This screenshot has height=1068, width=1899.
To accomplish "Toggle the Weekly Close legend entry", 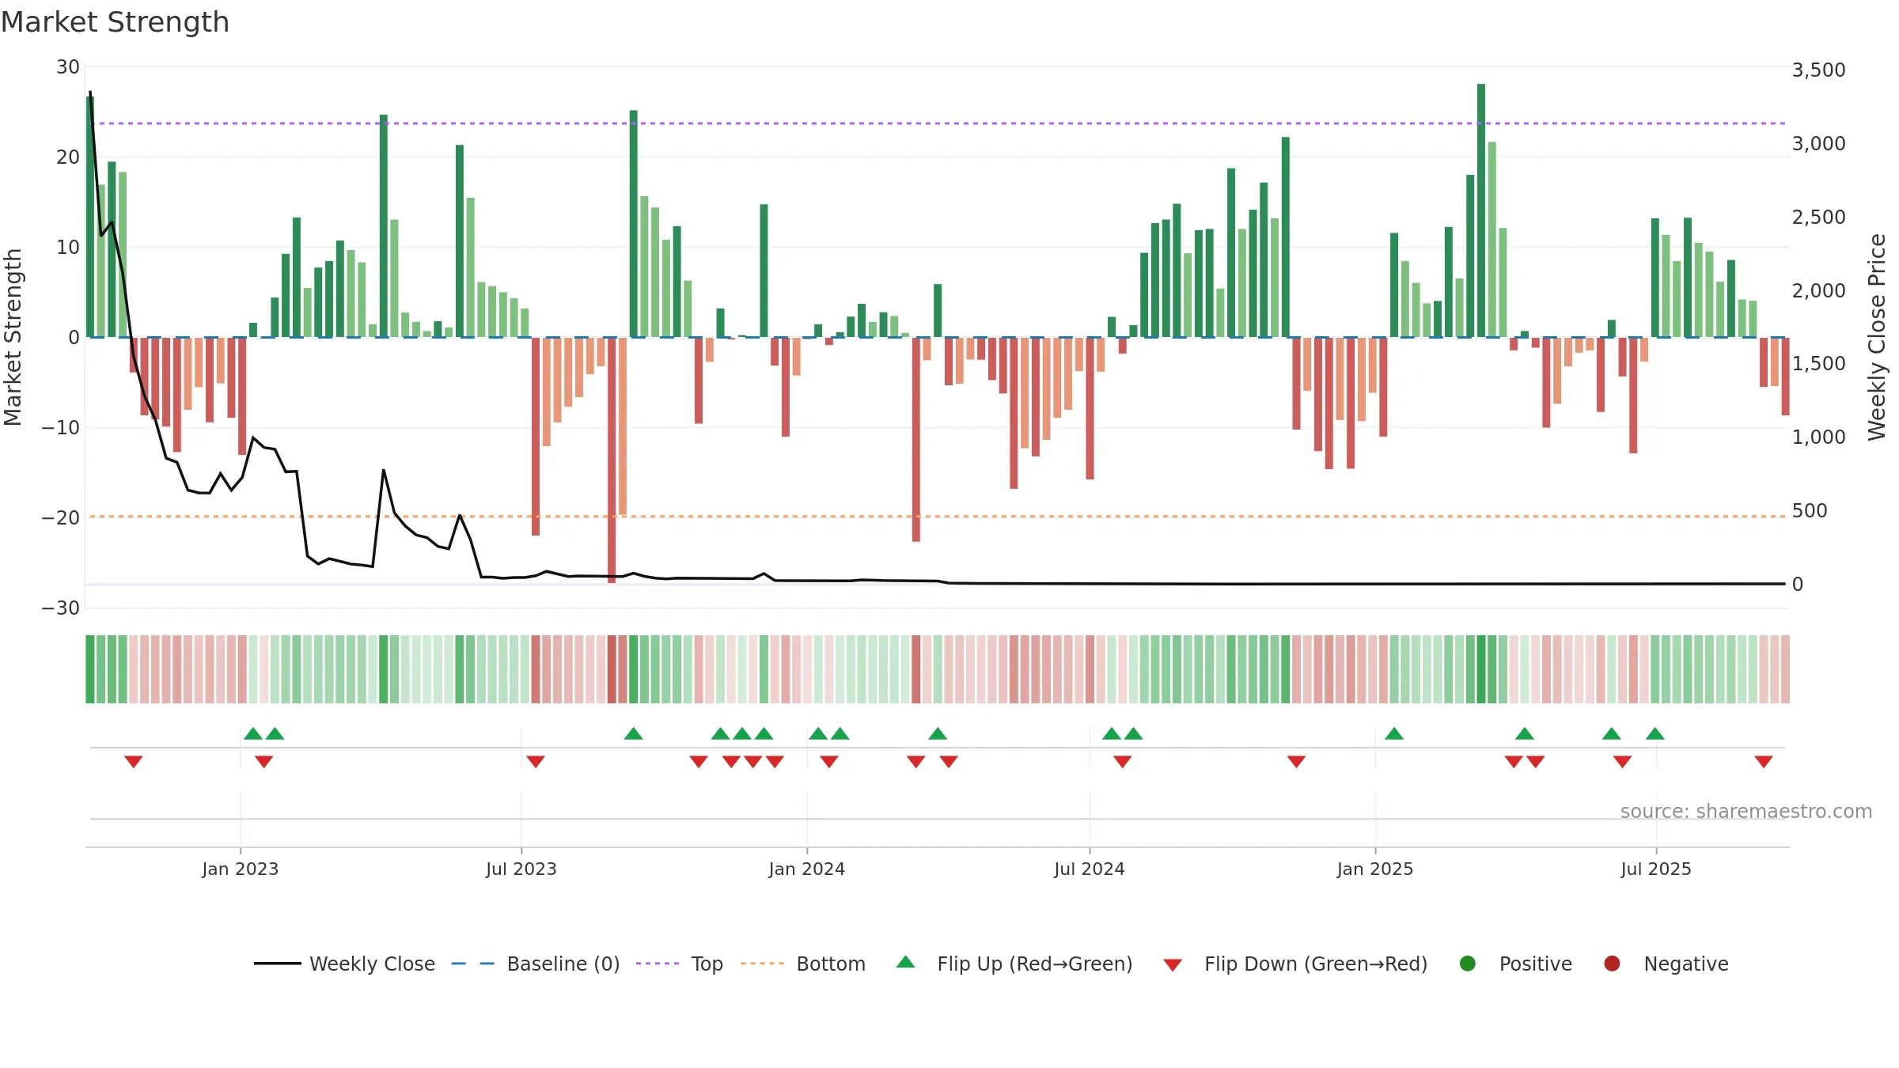I will click(x=344, y=964).
